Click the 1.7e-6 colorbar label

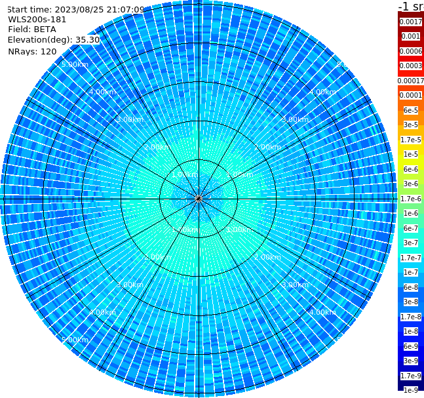click(411, 199)
